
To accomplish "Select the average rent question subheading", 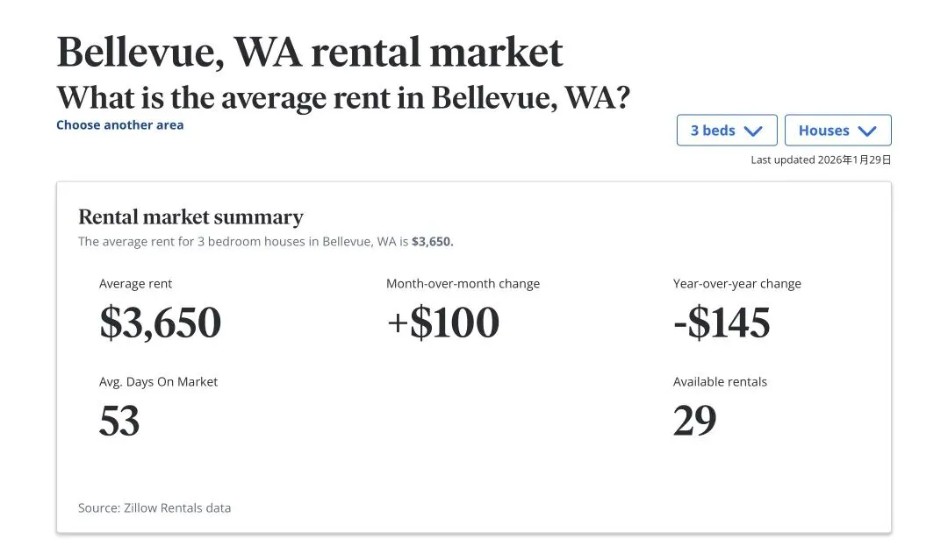I will click(x=343, y=97).
